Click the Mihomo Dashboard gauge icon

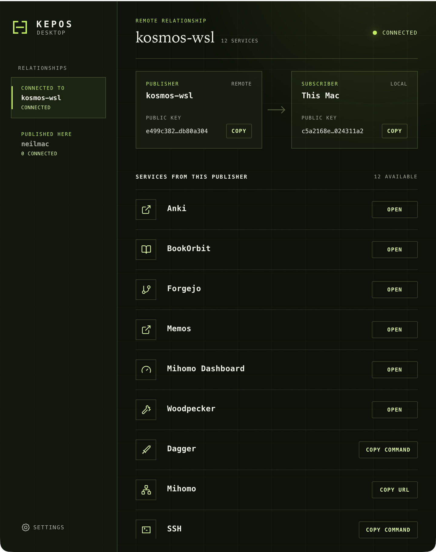click(x=146, y=370)
